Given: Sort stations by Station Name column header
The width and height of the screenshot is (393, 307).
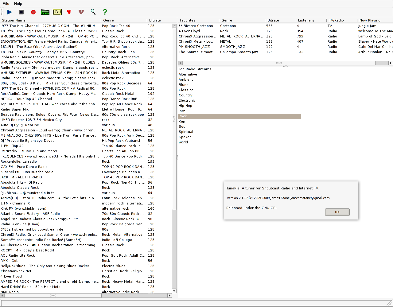Looking at the screenshot, I should pos(51,20).
